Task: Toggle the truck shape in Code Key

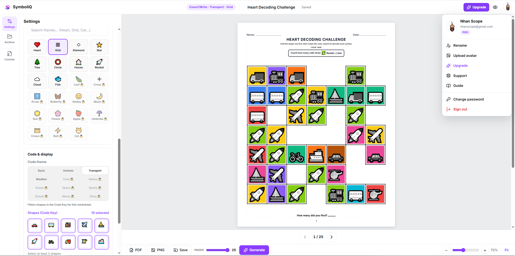Action: click(68, 242)
